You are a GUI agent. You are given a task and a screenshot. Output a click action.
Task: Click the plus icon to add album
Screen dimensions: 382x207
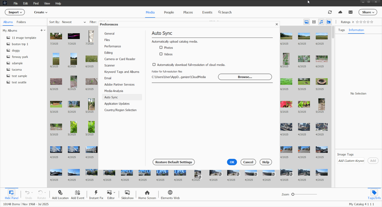click(41, 30)
